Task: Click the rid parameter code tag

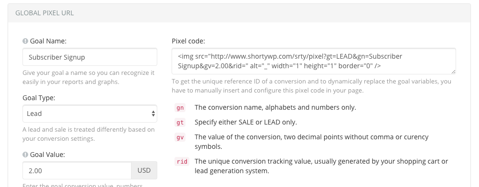Action: point(182,161)
